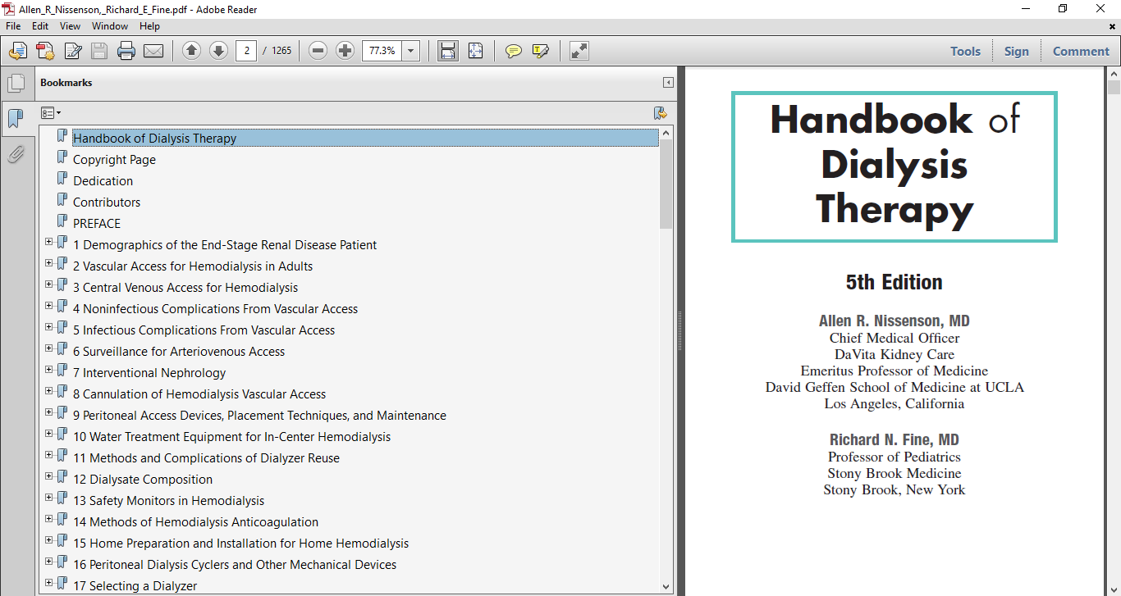Open the Tools pane
The image size is (1121, 596).
(965, 51)
